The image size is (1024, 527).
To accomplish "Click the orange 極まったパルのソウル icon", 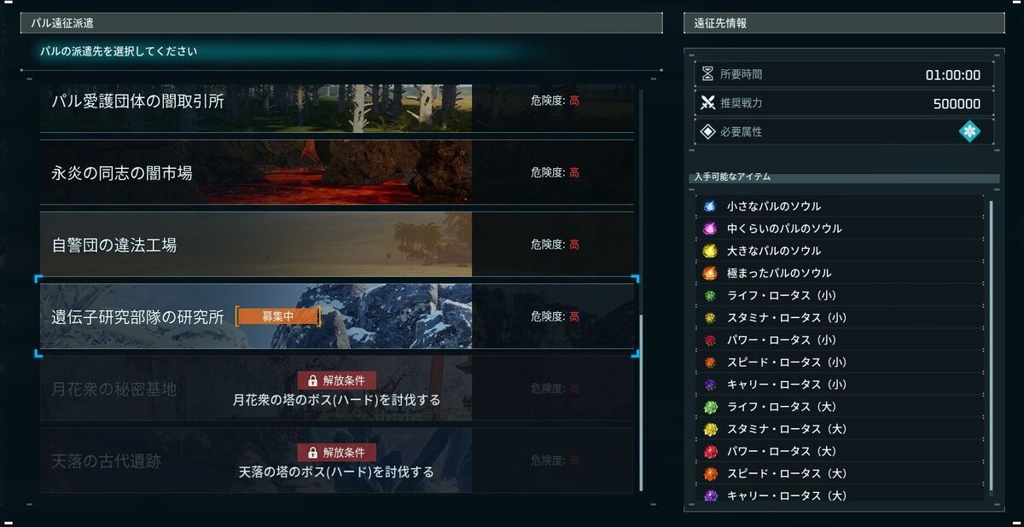I will [x=709, y=273].
